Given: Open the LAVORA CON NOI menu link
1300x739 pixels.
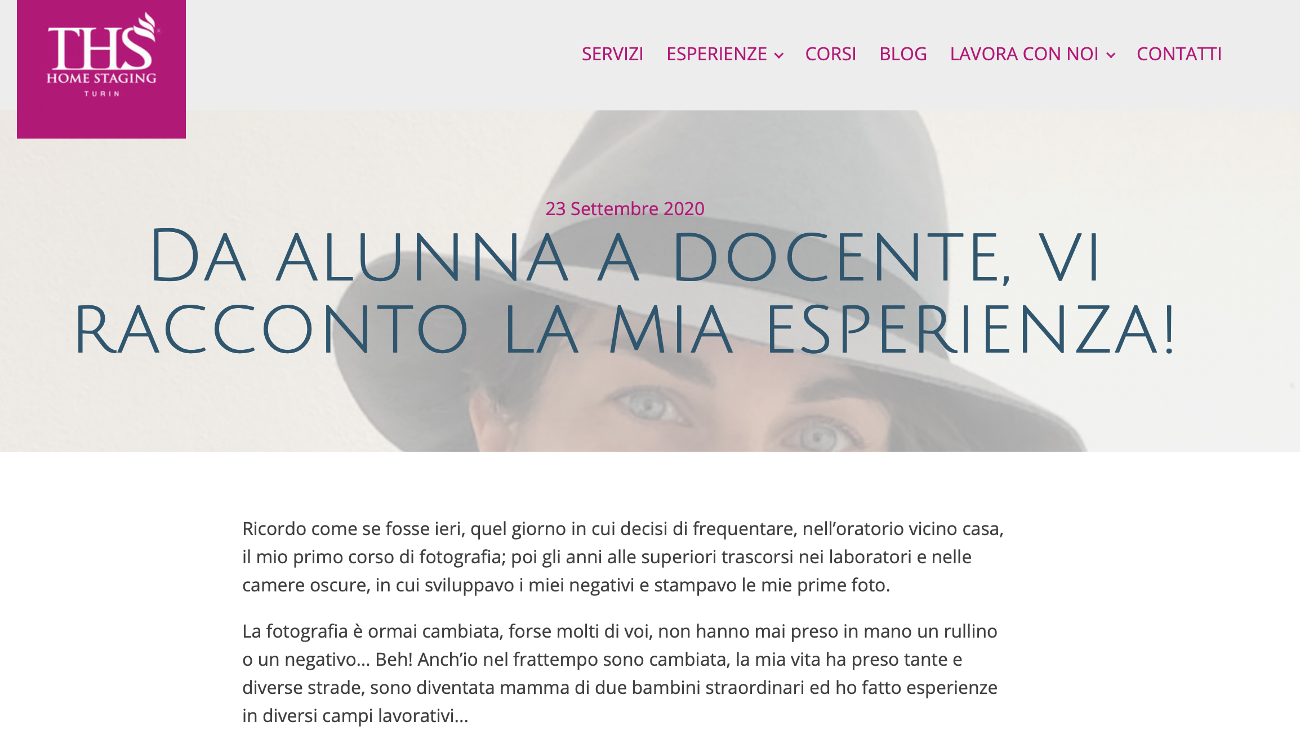Looking at the screenshot, I should 1024,54.
